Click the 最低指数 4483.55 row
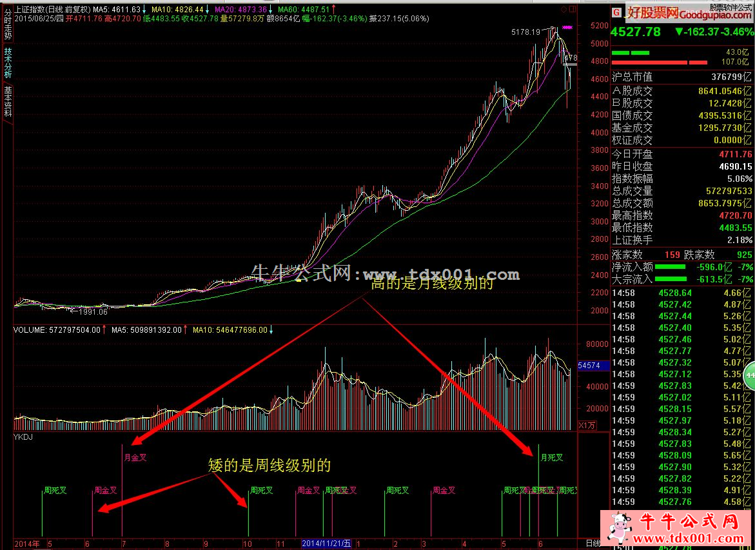 681,228
